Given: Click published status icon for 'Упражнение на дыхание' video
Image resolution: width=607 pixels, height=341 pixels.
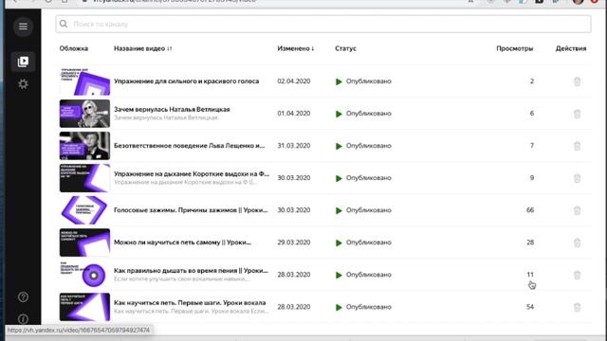Looking at the screenshot, I should tap(339, 178).
